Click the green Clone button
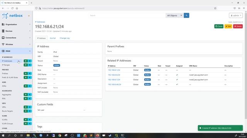This screenshot has height=138, width=247. [219, 26]
